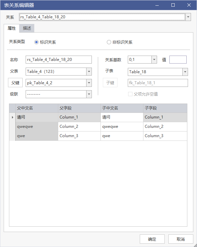Viewport: 197px width, 247px height.
Task: Click the 子键 button
Action: (x=110, y=83)
